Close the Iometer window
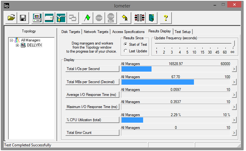This screenshot has width=246, height=151. 234,5
